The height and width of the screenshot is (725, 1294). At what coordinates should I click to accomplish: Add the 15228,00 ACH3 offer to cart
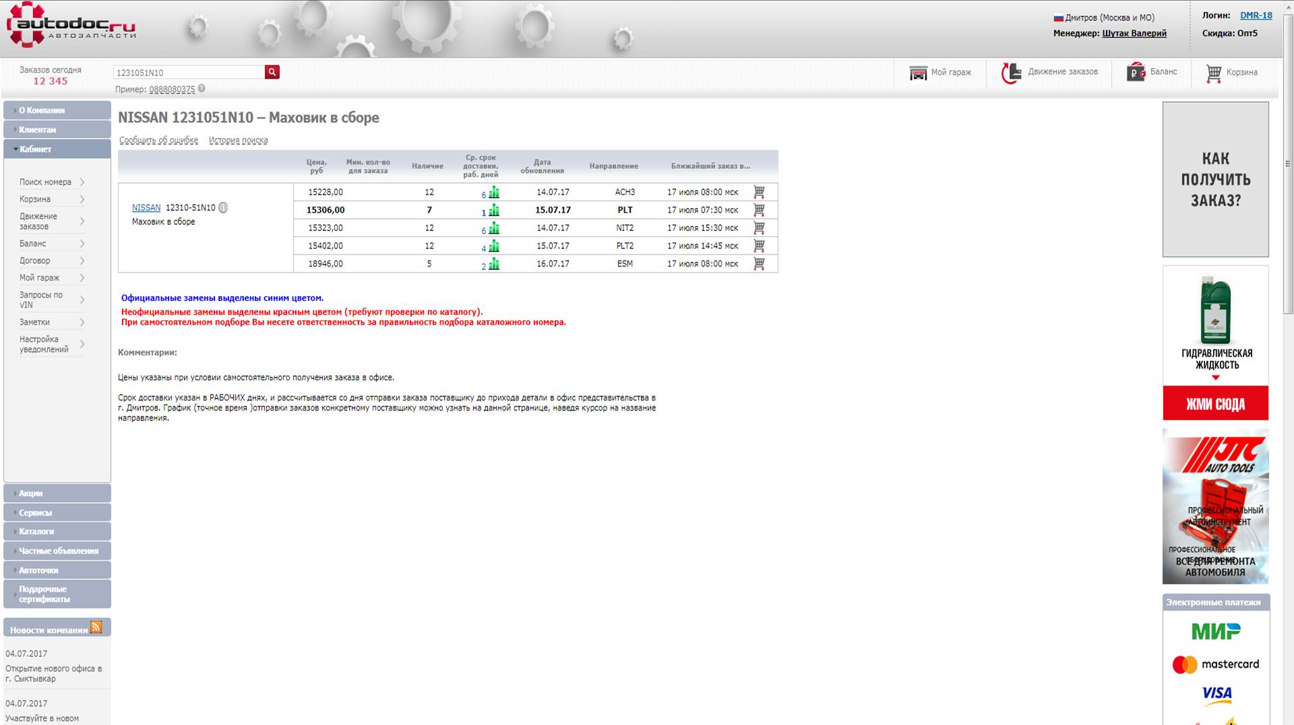click(x=759, y=192)
